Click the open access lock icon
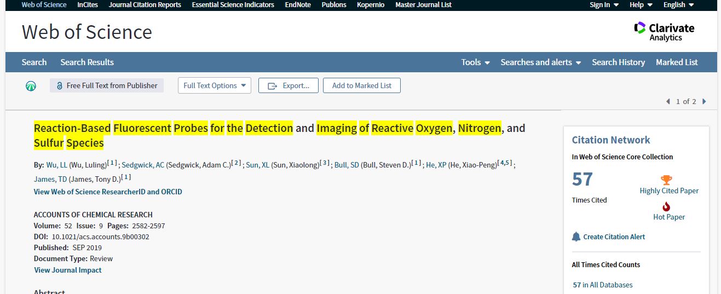The height and width of the screenshot is (294, 721). [60, 85]
